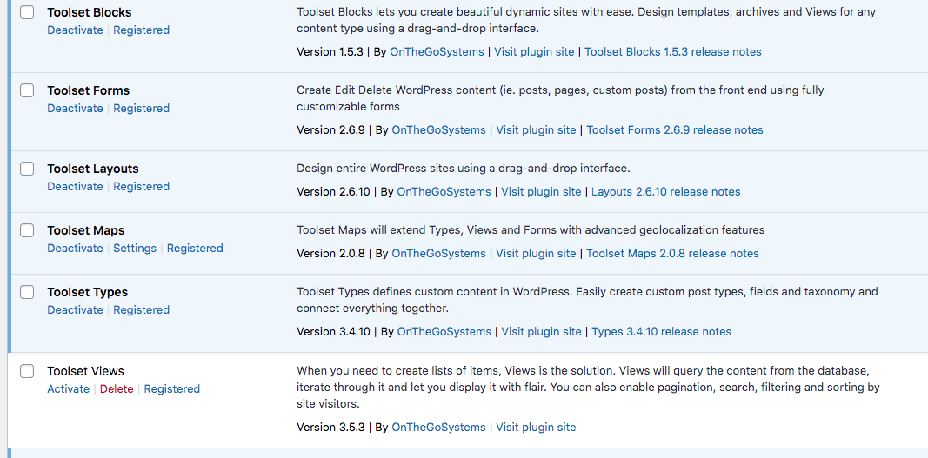Screen dimensions: 928x458
Task: Activate the Toolset Views plugin
Action: point(68,388)
